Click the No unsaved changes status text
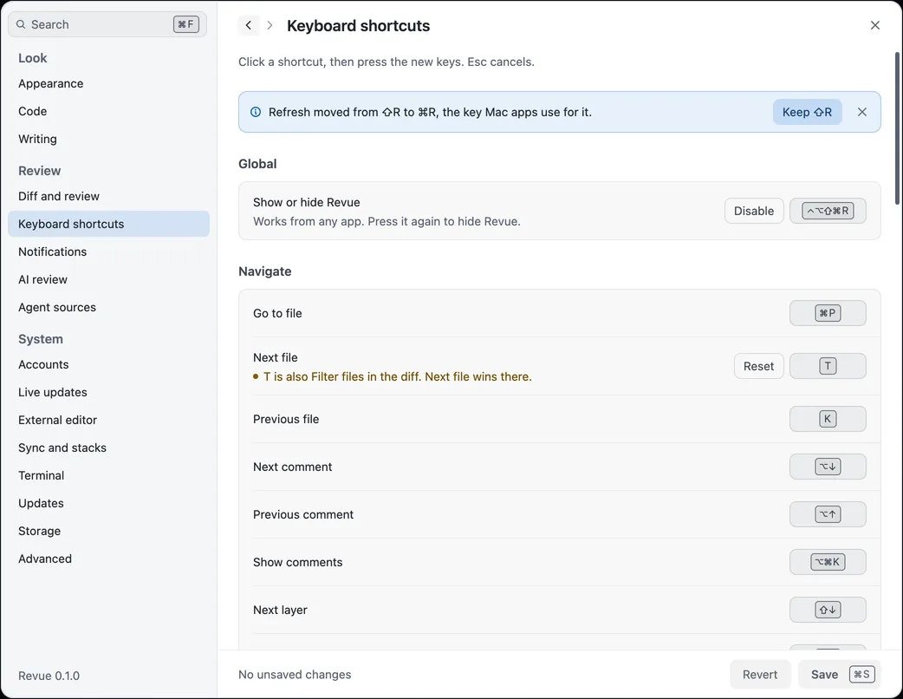The height and width of the screenshot is (699, 903). [x=295, y=674]
